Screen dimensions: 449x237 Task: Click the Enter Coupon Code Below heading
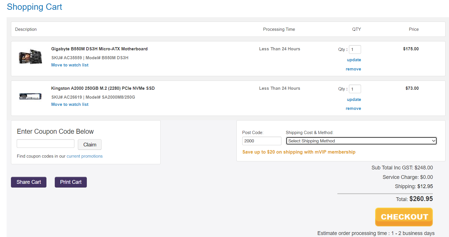point(55,131)
